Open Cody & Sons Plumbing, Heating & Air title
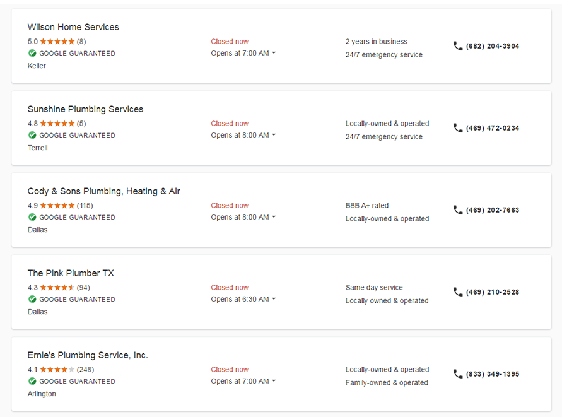Image resolution: width=562 pixels, height=417 pixels. click(x=104, y=192)
